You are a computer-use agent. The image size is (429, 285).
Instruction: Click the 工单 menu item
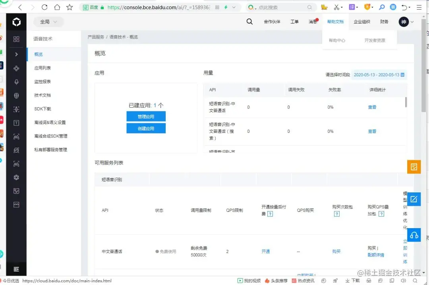click(294, 22)
